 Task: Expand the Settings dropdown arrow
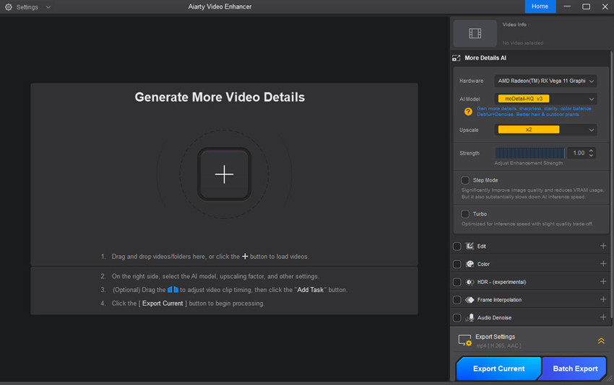point(48,7)
